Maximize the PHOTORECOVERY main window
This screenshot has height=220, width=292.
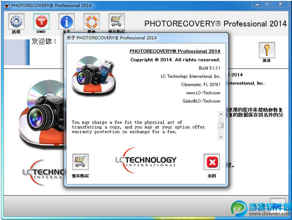[x=267, y=4]
